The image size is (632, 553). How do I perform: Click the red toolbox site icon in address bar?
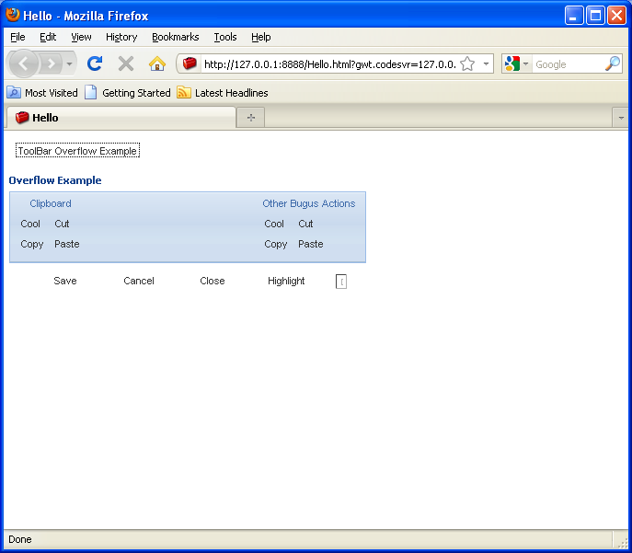pyautogui.click(x=190, y=63)
